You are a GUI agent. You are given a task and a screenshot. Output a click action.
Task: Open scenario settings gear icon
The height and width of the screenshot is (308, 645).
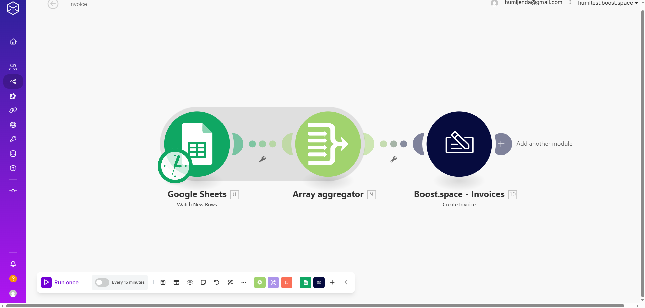coord(190,282)
